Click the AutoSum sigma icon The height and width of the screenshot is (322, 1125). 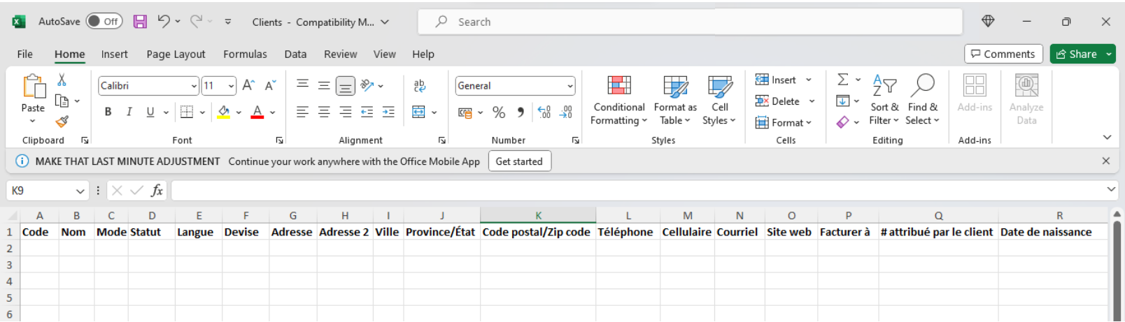(x=843, y=80)
